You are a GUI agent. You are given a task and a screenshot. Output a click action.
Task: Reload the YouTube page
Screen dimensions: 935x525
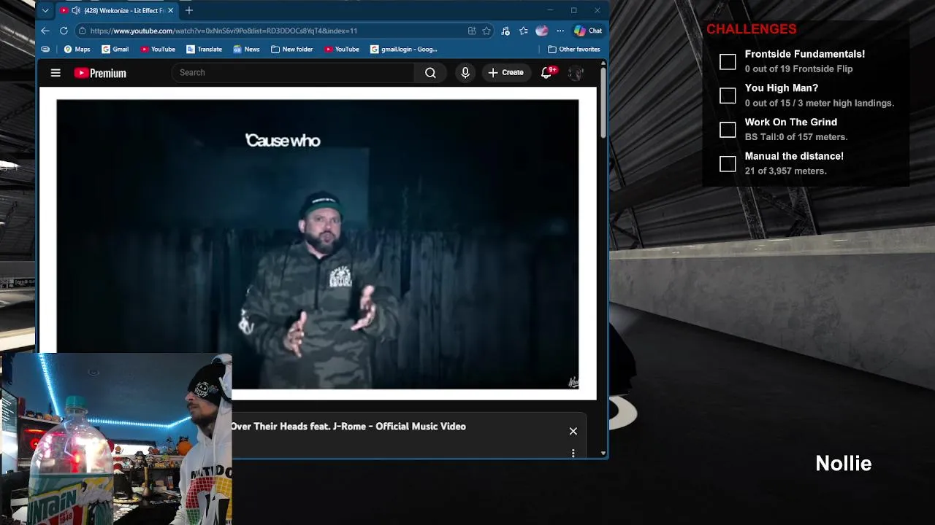(64, 31)
